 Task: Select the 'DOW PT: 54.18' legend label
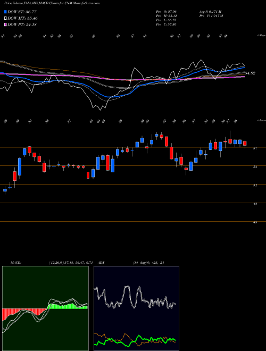[22, 24]
